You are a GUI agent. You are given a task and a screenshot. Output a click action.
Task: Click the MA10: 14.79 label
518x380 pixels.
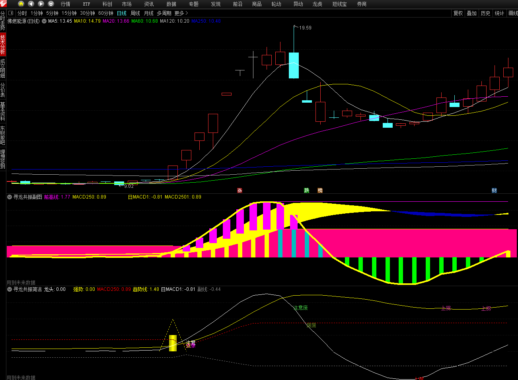pos(87,21)
